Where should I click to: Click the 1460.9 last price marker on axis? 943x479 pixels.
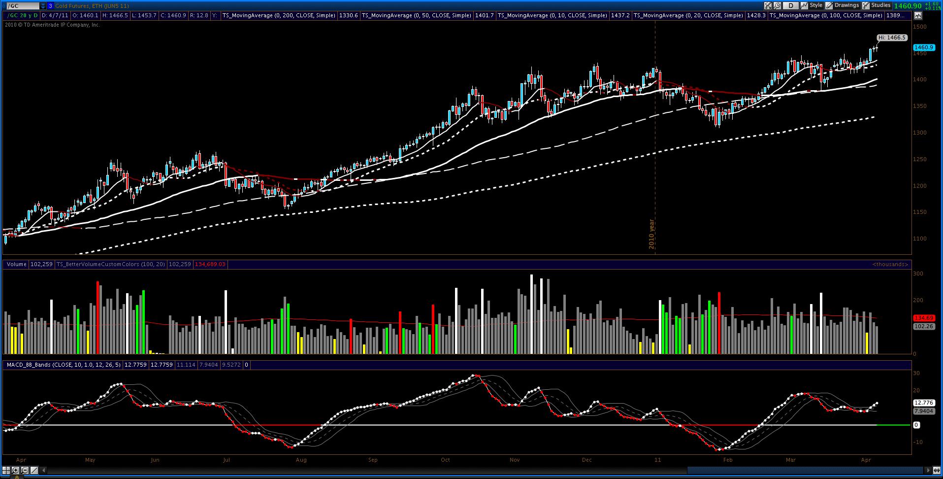[923, 47]
